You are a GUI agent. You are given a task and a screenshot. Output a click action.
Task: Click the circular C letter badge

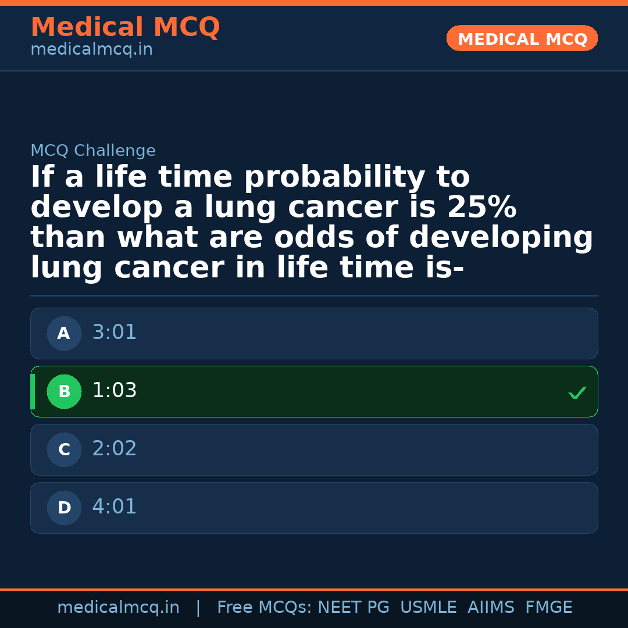click(64, 450)
